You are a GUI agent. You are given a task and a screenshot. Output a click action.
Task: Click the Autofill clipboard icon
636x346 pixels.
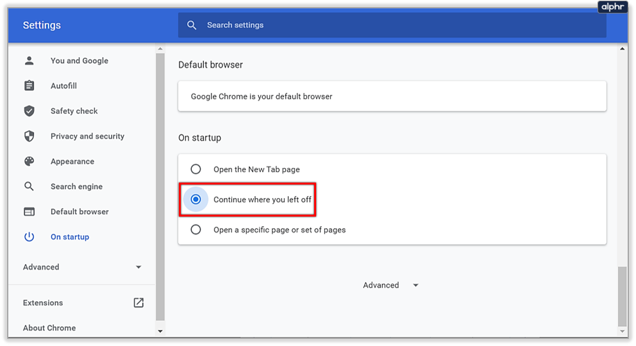[x=29, y=86]
